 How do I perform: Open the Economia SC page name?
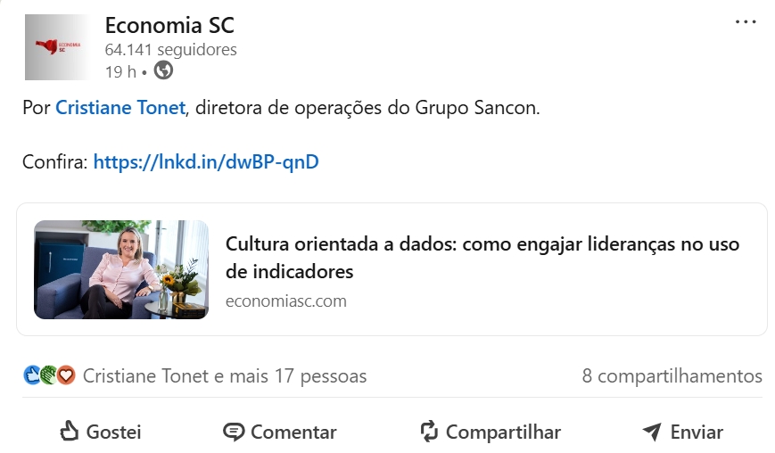[x=169, y=25]
